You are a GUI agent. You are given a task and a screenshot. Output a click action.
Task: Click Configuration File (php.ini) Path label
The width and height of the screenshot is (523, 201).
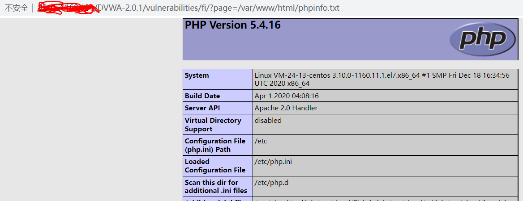click(215, 145)
